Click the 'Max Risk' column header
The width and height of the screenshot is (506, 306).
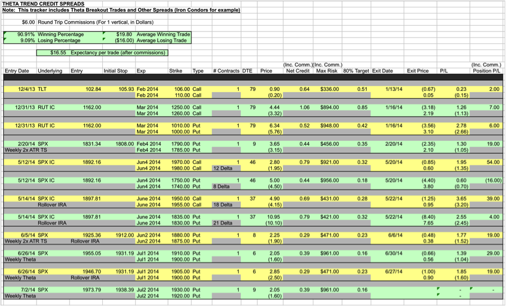327,71
